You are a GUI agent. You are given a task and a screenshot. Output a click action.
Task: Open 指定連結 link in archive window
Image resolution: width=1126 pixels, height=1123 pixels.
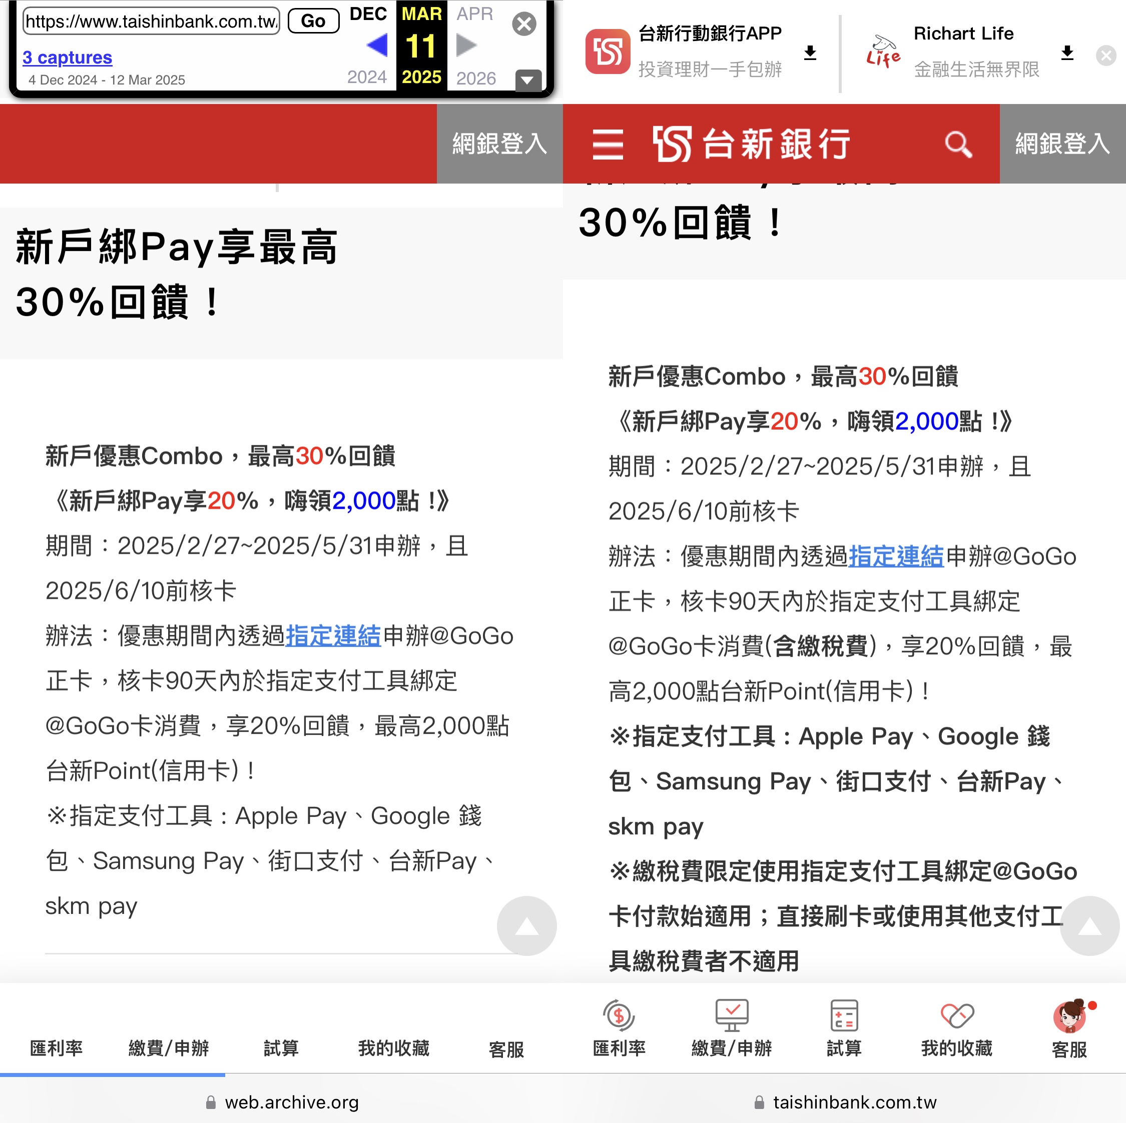click(x=333, y=635)
